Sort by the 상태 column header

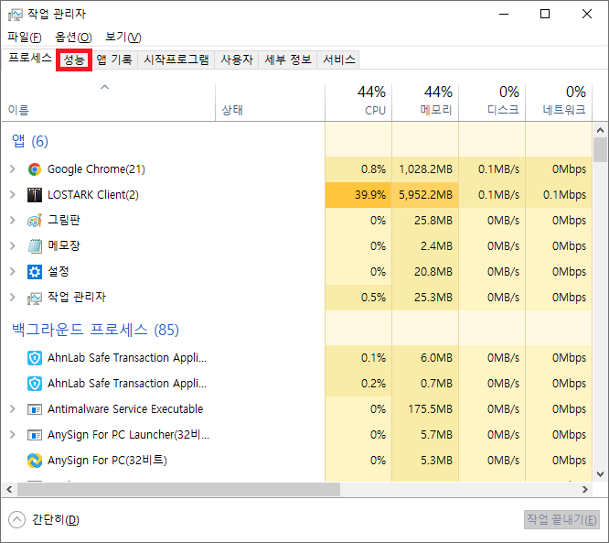click(270, 103)
